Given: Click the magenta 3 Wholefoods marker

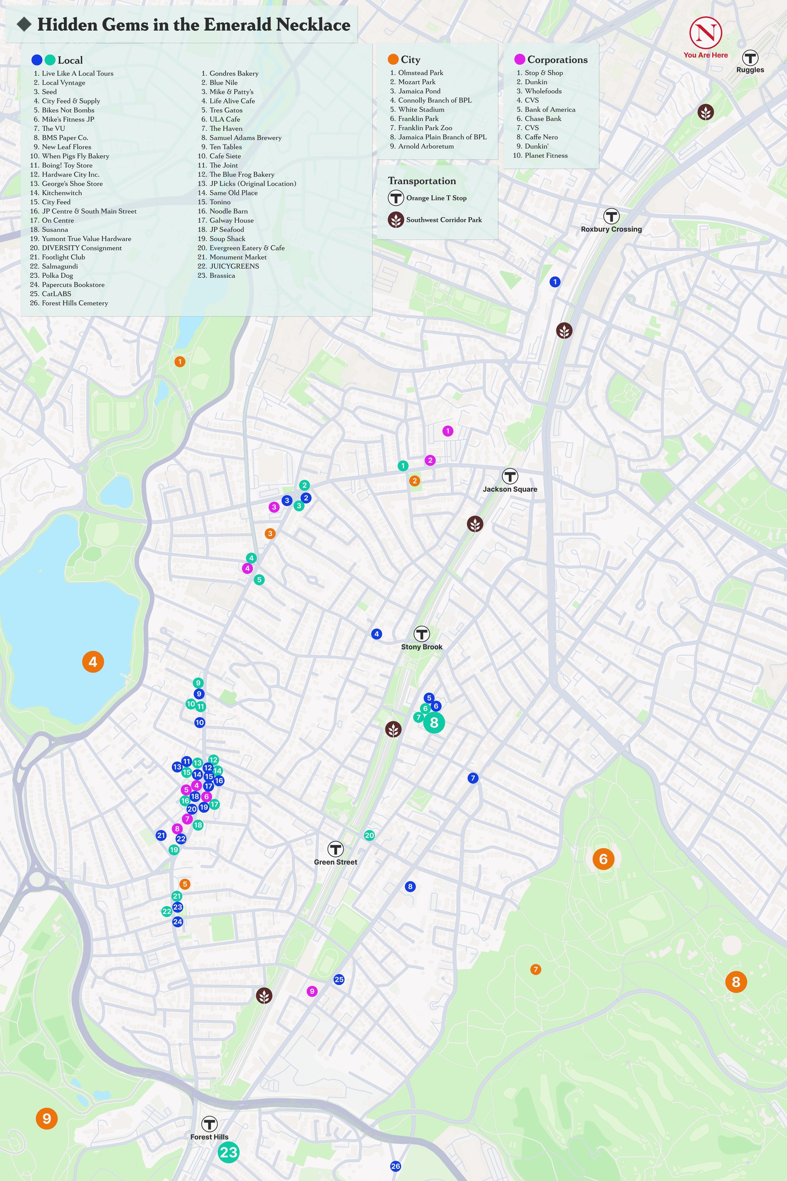Looking at the screenshot, I should (274, 507).
